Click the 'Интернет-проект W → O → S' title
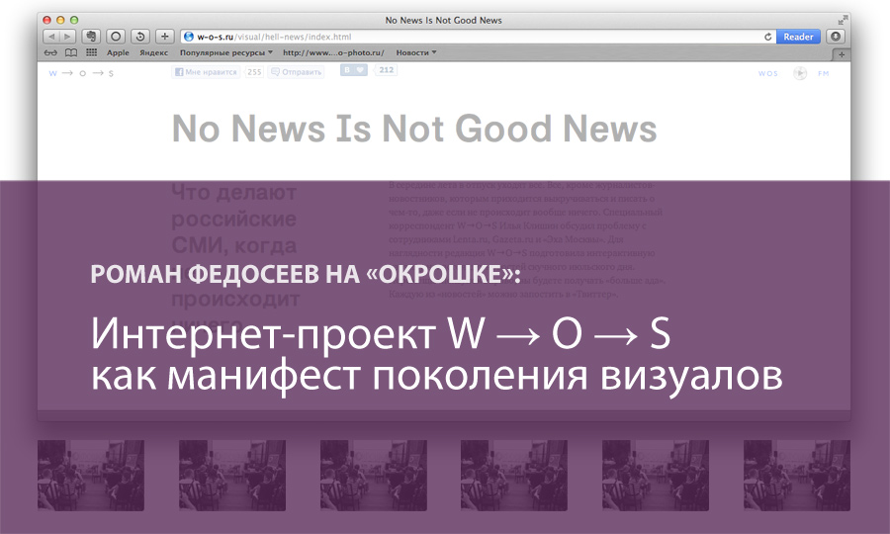This screenshot has width=890, height=534. [x=381, y=333]
